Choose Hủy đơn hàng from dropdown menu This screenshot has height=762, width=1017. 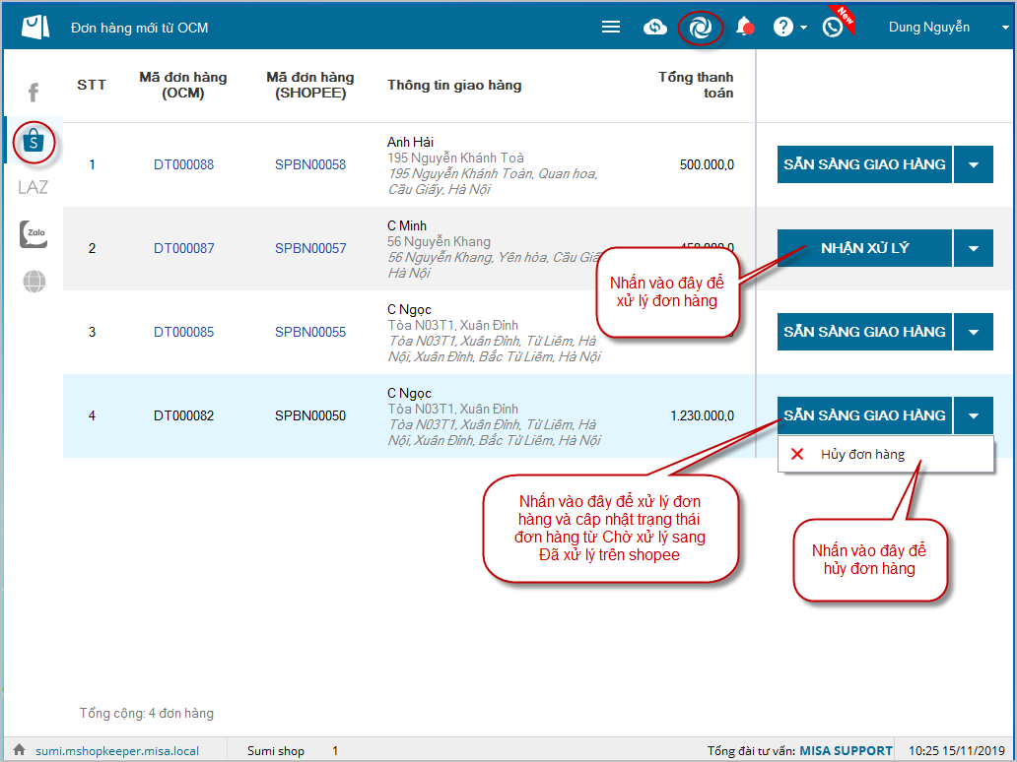coord(862,455)
